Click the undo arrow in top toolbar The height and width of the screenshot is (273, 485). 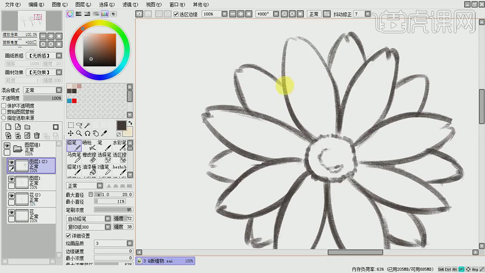coord(140,14)
